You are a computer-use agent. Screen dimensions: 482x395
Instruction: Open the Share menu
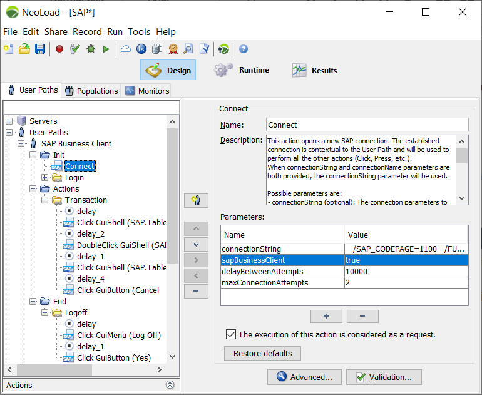click(x=56, y=32)
